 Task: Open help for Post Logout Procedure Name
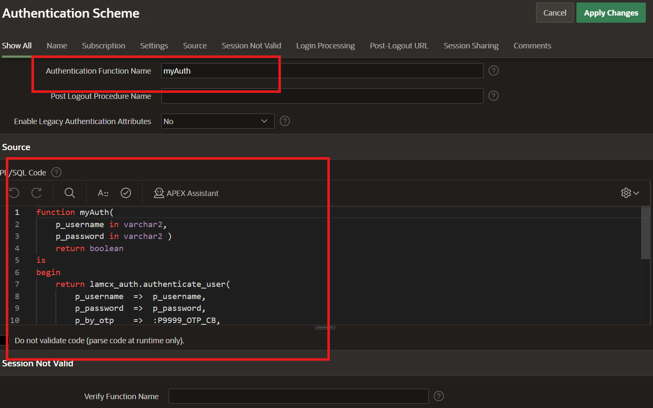coord(494,96)
